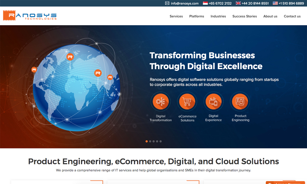Select the eCommerce Solutions cart icon

tap(187, 102)
